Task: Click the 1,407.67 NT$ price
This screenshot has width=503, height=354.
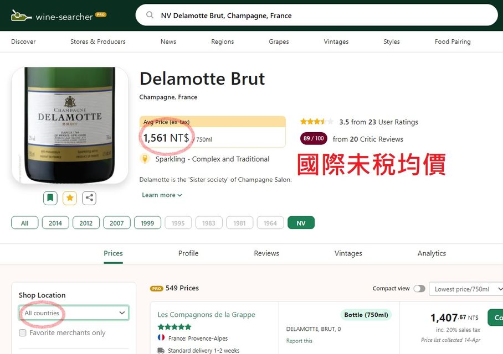Action: 454,317
